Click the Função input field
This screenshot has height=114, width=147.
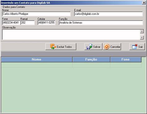coord(101,23)
